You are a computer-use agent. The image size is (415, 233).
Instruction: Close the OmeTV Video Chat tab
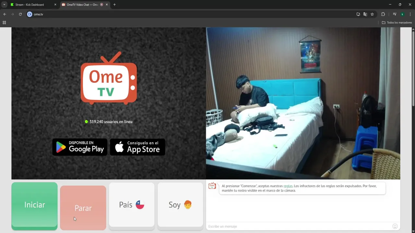point(107,5)
